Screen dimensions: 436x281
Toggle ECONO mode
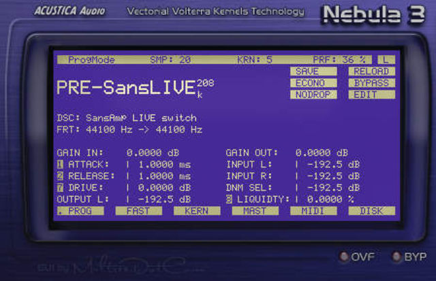313,83
